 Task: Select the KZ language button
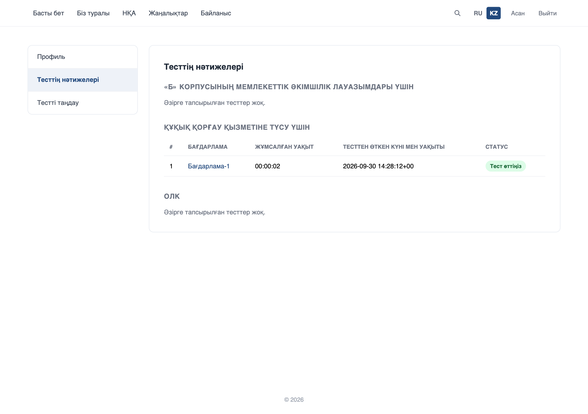[x=493, y=13]
